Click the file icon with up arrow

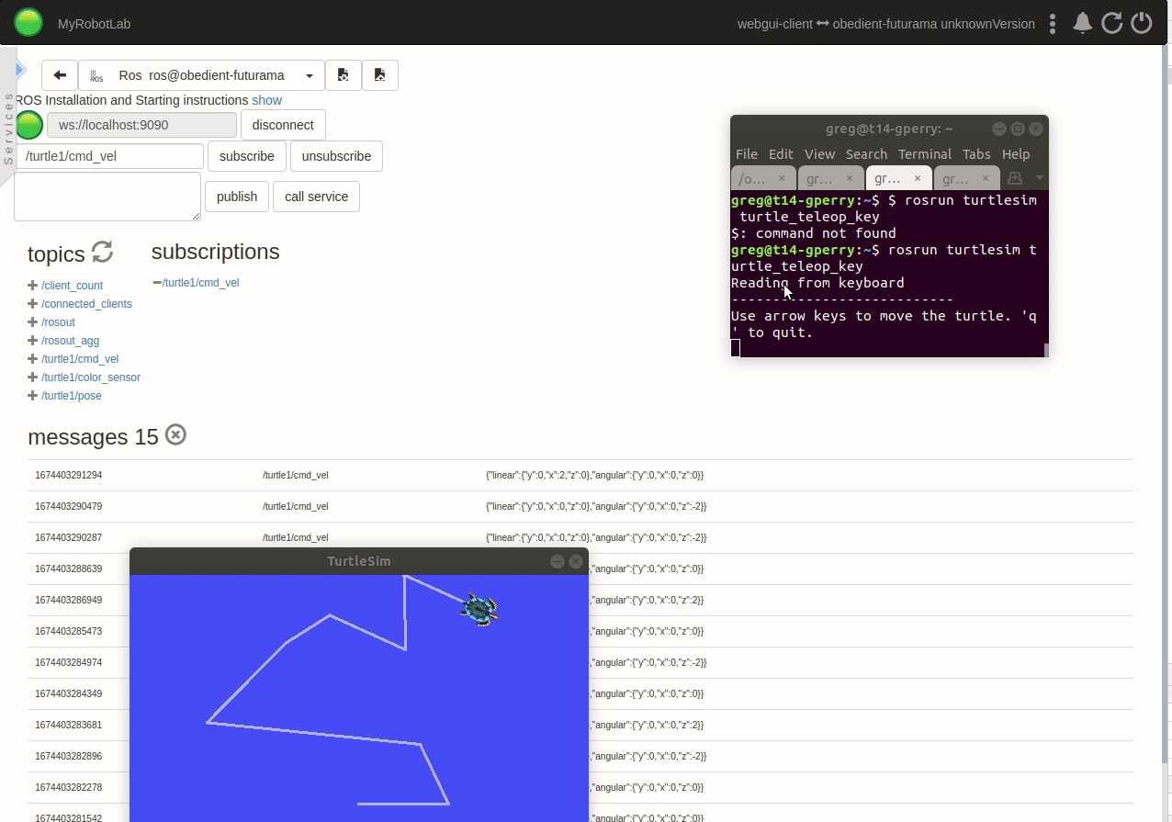(380, 75)
